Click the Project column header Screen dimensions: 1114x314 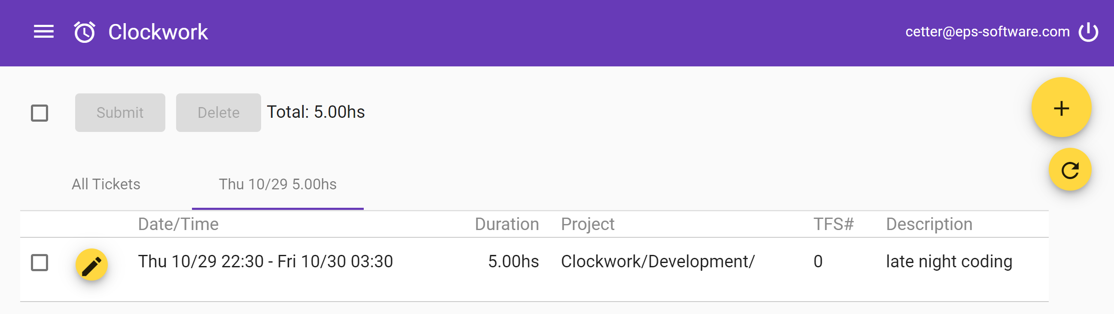coord(587,224)
